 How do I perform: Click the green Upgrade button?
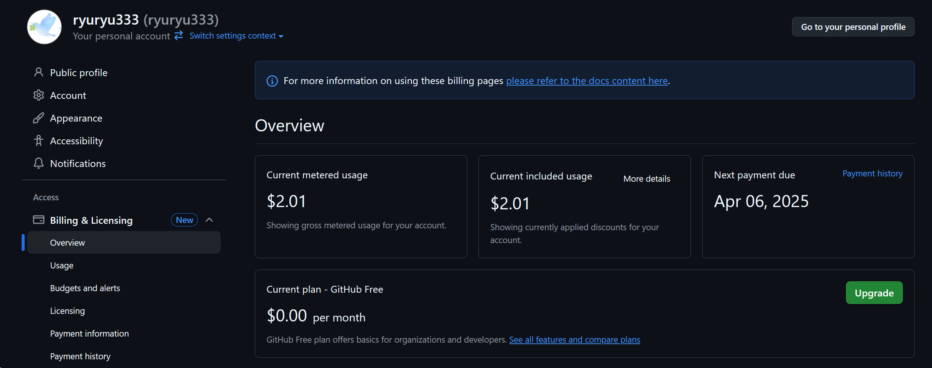tap(874, 293)
